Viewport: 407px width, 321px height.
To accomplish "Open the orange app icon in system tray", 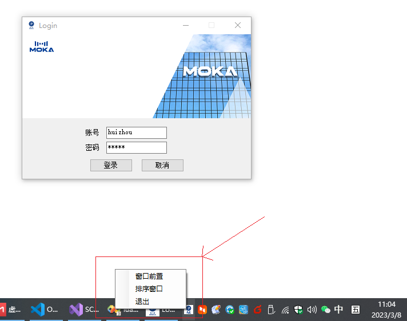I will [x=202, y=310].
